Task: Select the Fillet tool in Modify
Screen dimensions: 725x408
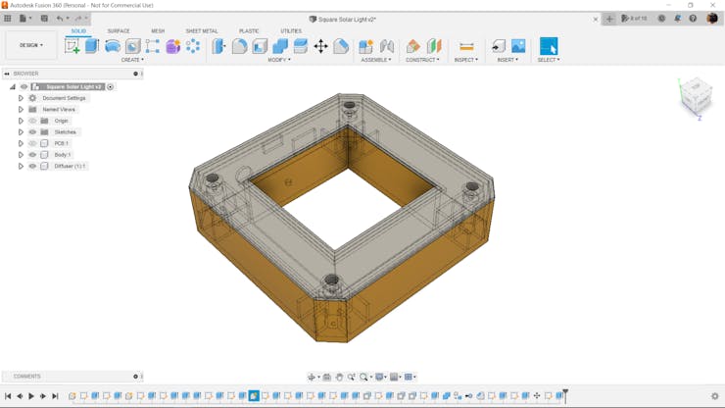Action: [x=239, y=46]
